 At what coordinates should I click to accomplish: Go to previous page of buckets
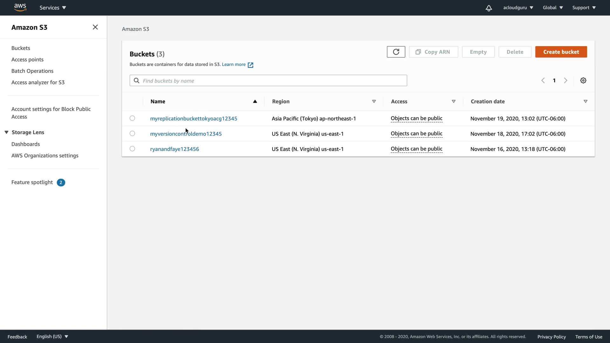pyautogui.click(x=543, y=81)
